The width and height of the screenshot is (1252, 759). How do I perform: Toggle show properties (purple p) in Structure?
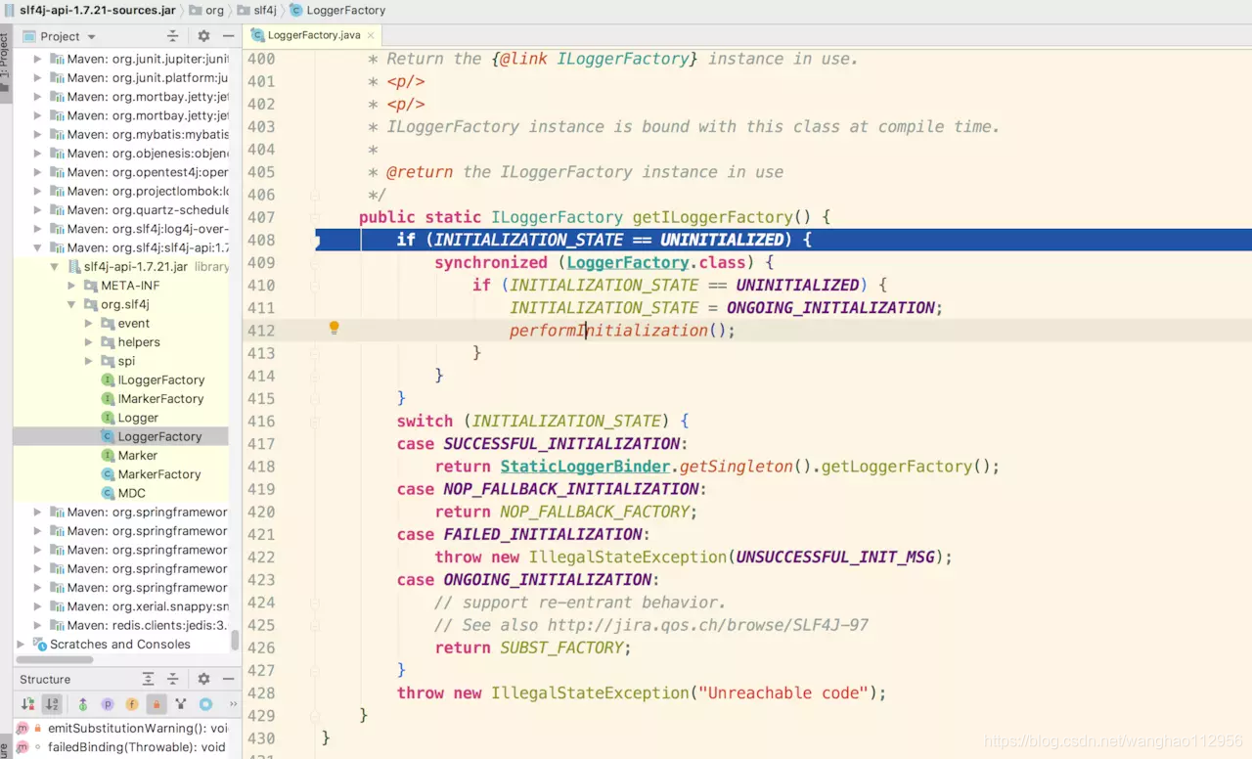tap(108, 704)
